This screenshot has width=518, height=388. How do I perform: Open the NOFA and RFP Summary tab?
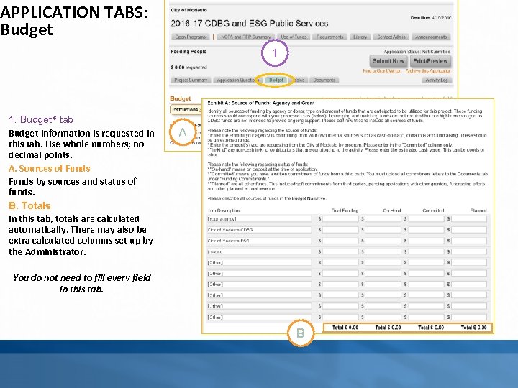pyautogui.click(x=246, y=37)
